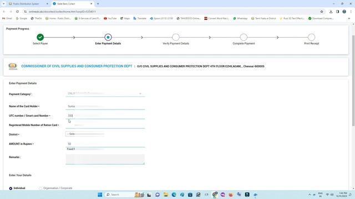Open the Windows Start menu
Viewport: 355px width, 199px height.
click(100, 195)
